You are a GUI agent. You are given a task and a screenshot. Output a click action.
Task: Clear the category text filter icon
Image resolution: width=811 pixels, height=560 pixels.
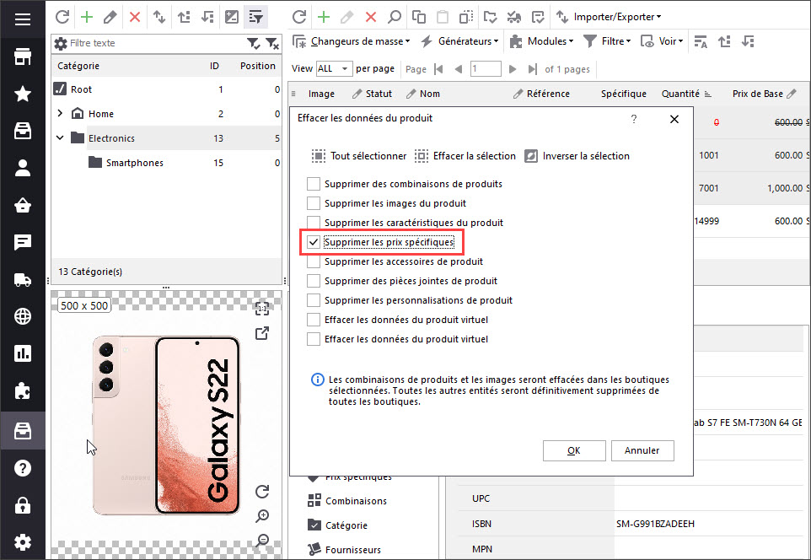pos(272,44)
